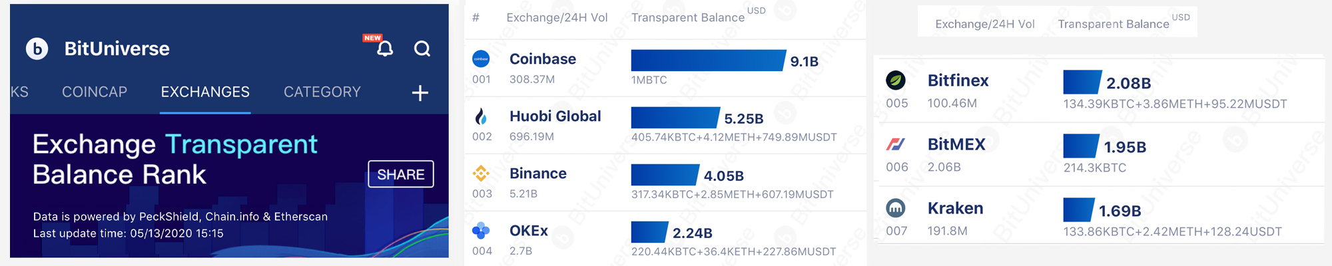Switch to the COINCAP tab
1332x266 pixels.
pos(95,92)
